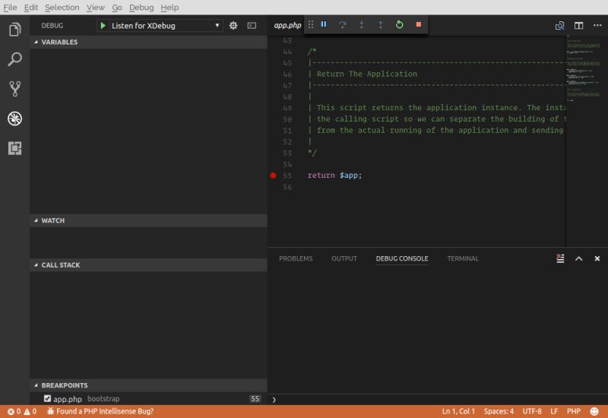
Task: Change end of line sequence LF
Action: coord(554,411)
